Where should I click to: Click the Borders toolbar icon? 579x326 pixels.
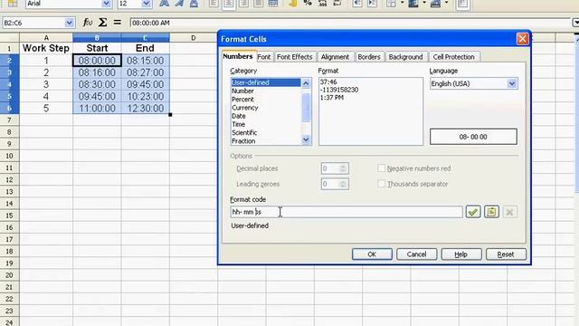[391, 4]
